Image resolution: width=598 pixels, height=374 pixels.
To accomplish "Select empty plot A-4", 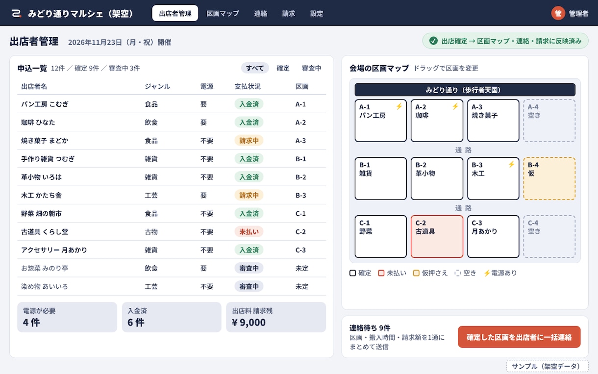I will point(549,121).
